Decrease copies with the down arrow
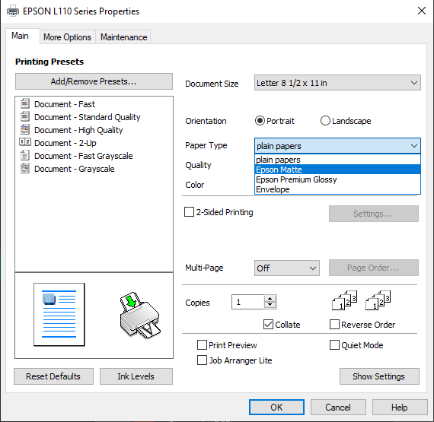The height and width of the screenshot is (422, 434). coord(270,305)
